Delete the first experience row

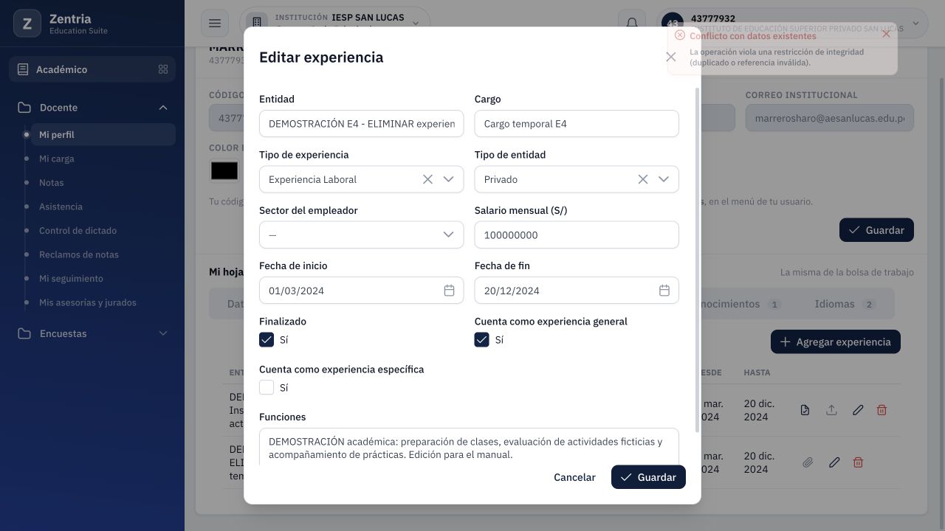(882, 410)
